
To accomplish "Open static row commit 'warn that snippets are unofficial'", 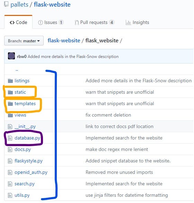I will [x=120, y=92].
